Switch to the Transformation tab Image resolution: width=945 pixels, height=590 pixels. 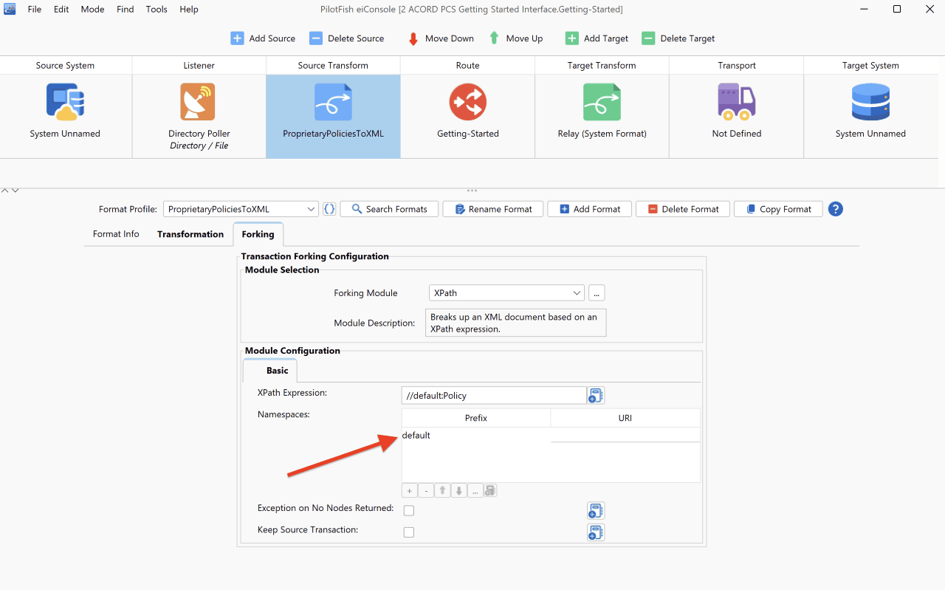coord(190,234)
